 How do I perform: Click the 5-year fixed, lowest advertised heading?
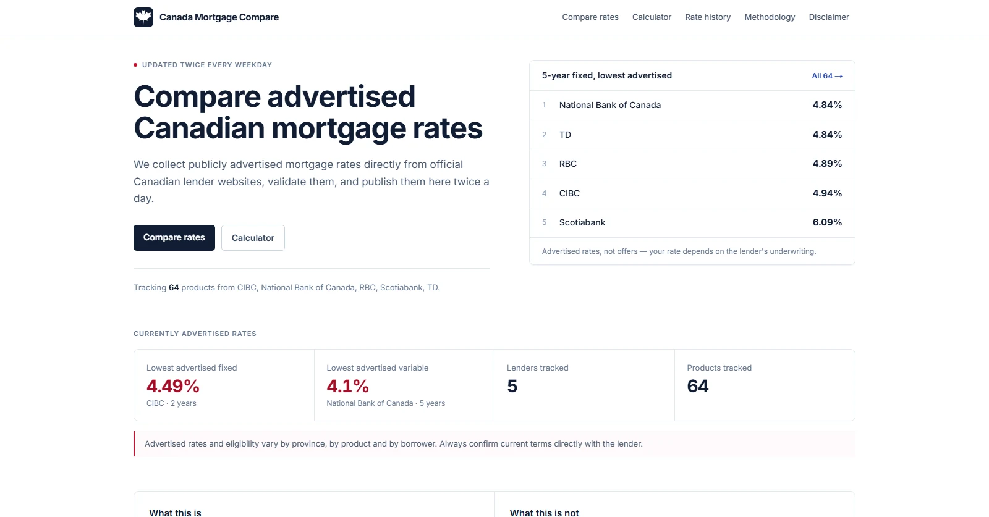click(607, 75)
